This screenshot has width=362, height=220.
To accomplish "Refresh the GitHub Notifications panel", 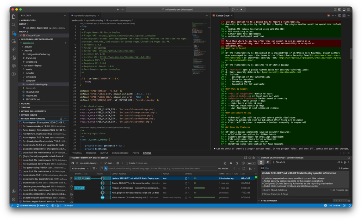I will coord(62,119).
